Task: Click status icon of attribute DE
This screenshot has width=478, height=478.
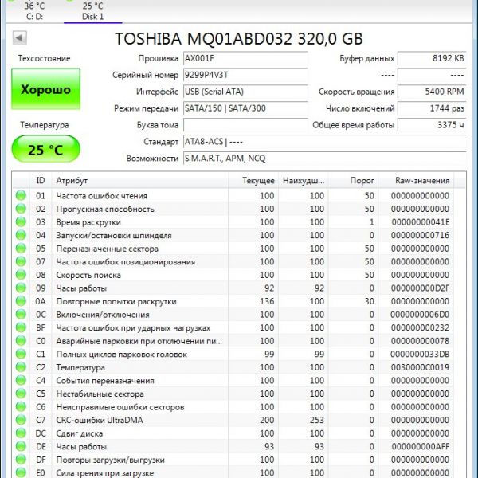Action: pos(21,447)
